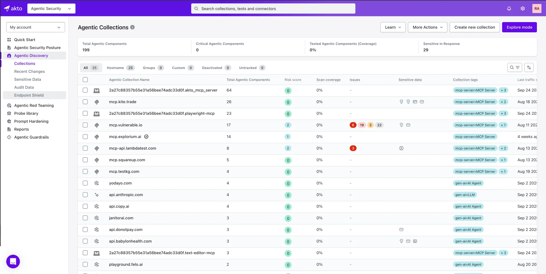546x274 pixels.
Task: Click the sort arrows icon above the table
Action: pos(529,67)
